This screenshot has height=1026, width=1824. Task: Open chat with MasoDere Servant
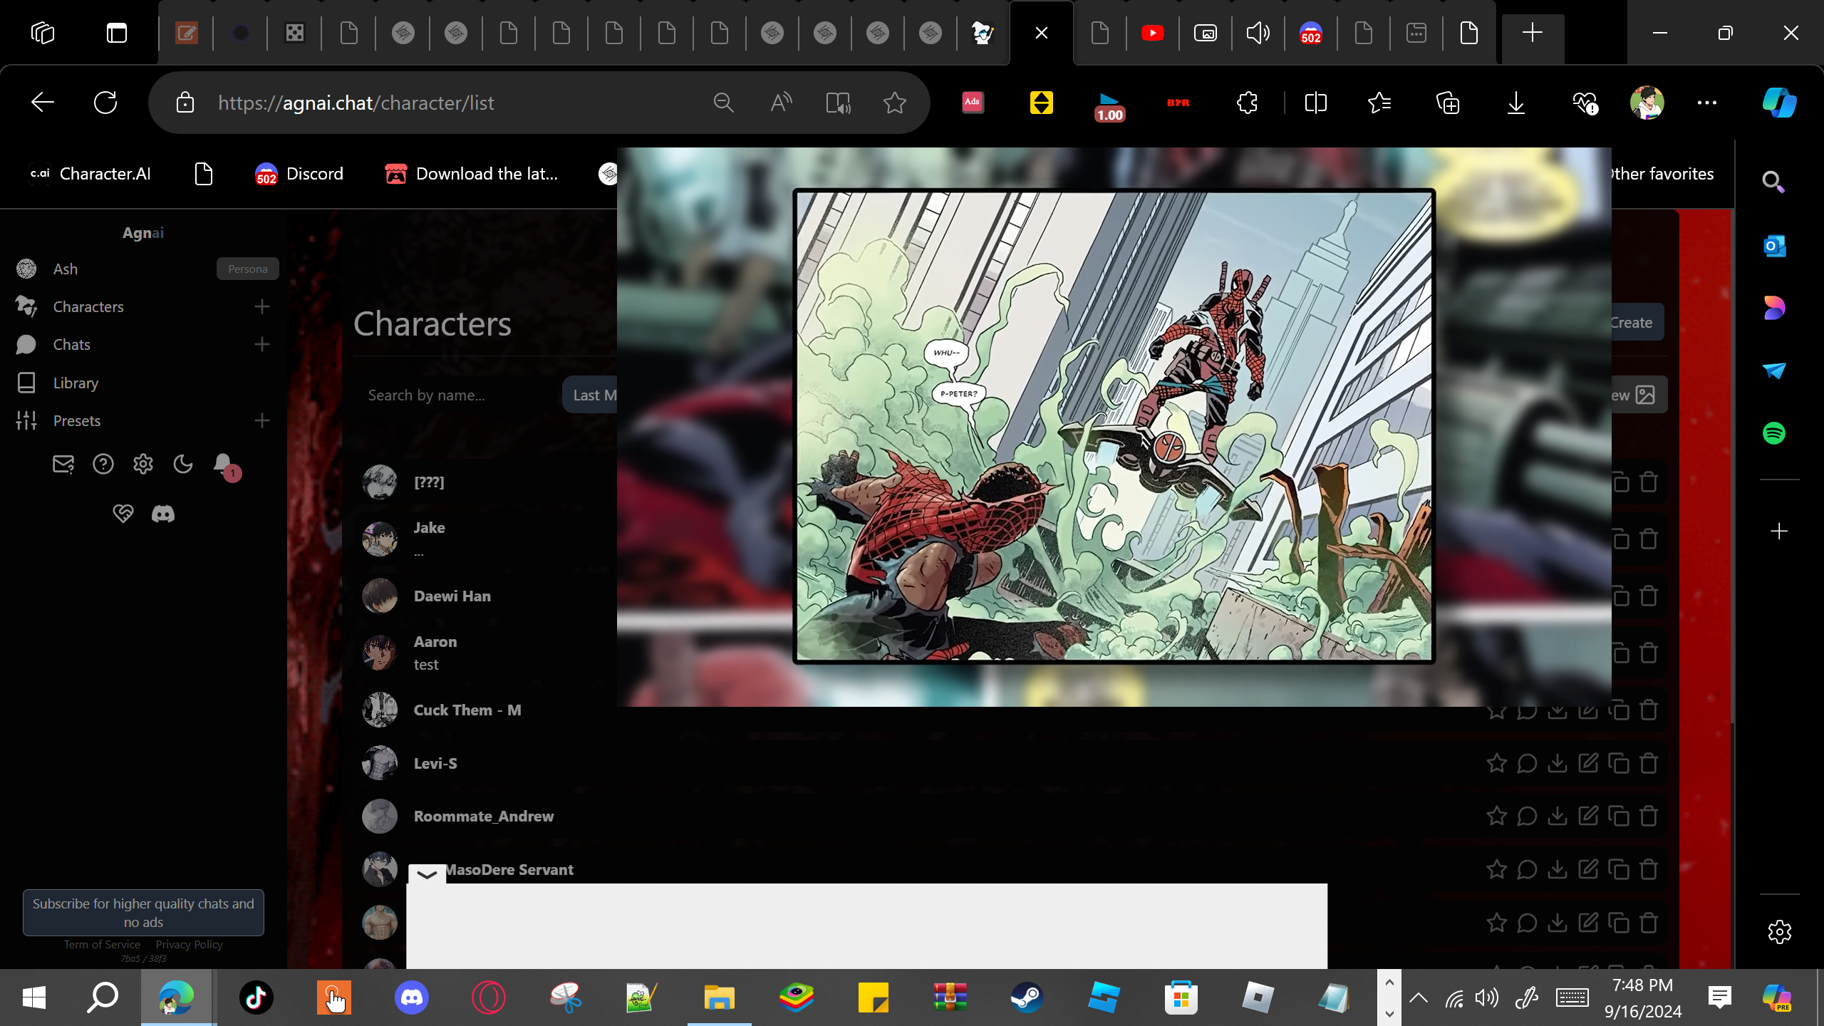pyautogui.click(x=1527, y=869)
